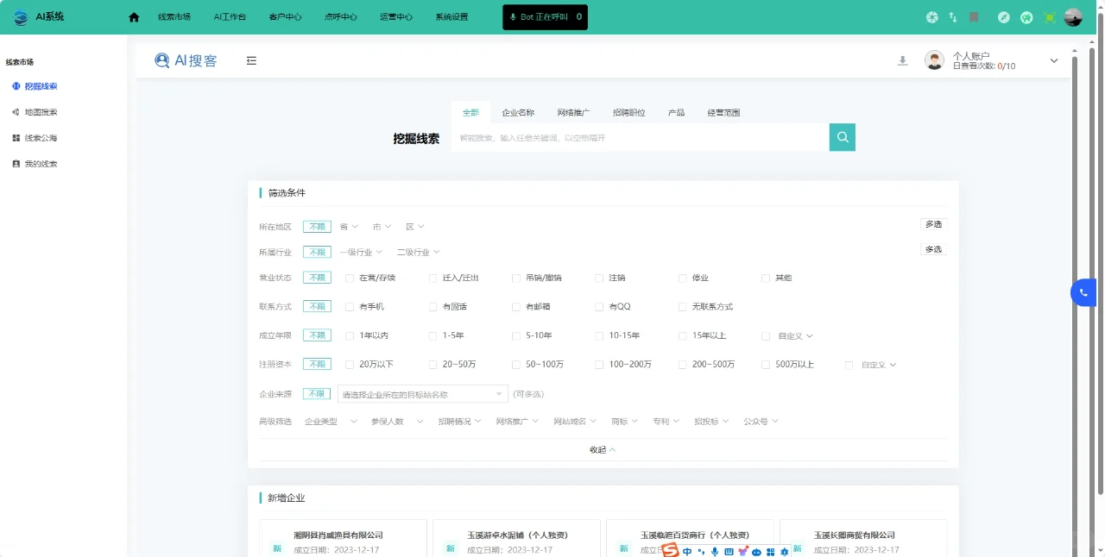Image resolution: width=1105 pixels, height=557 pixels.
Task: Expand the 一级行业 industry dropdown
Action: tap(361, 253)
